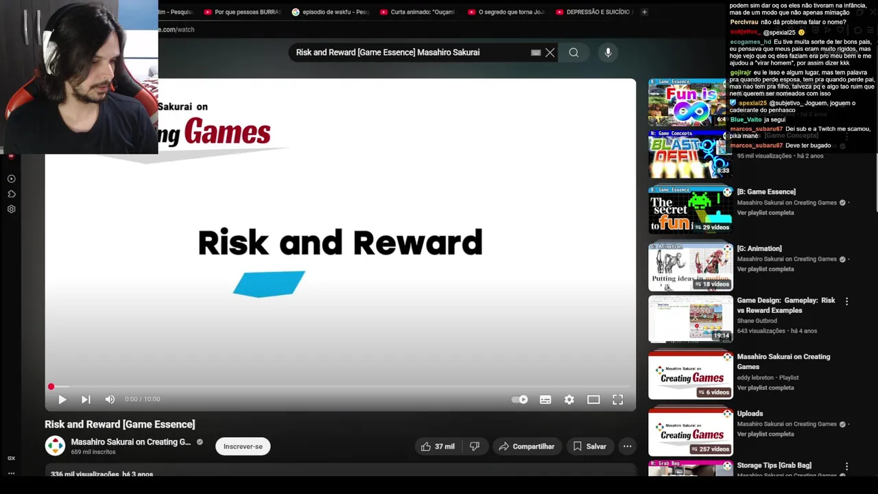The height and width of the screenshot is (494, 878).
Task: Open 'Storage Tips [Grab Bag]' video
Action: 774,465
